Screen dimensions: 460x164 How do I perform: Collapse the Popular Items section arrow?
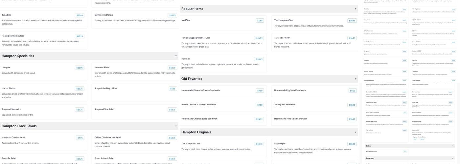click(356, 9)
